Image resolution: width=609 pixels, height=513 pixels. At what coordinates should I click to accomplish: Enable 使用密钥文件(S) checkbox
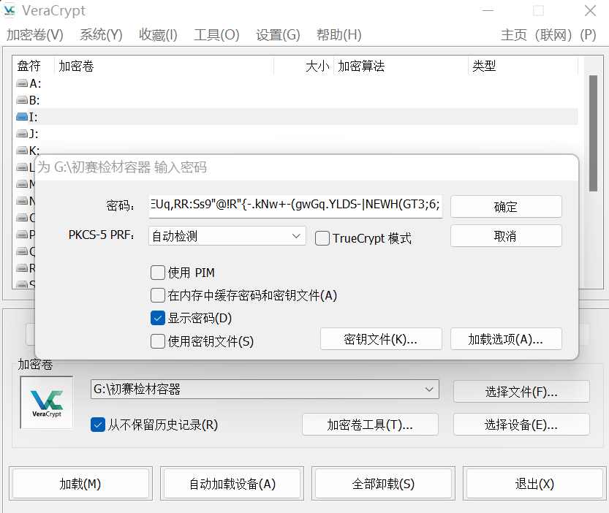tap(157, 341)
